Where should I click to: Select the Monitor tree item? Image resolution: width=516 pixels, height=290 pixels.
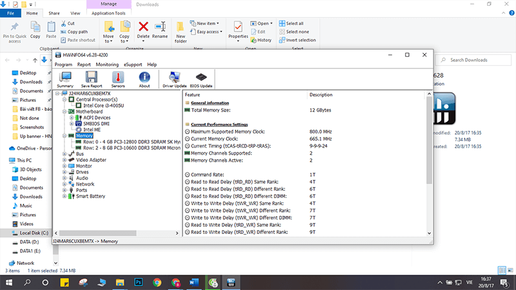(x=84, y=166)
